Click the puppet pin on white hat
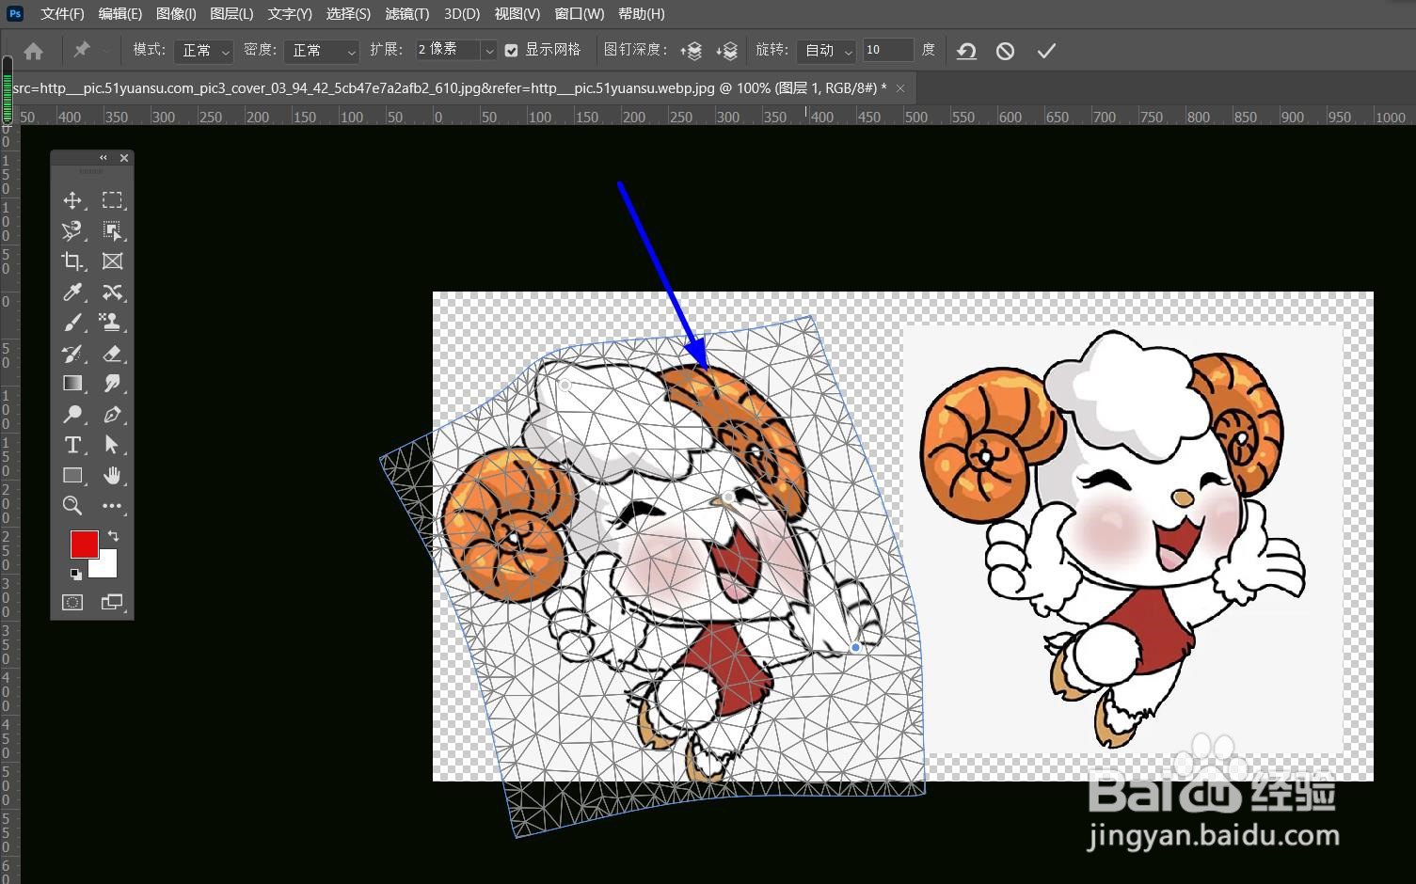 pyautogui.click(x=565, y=385)
